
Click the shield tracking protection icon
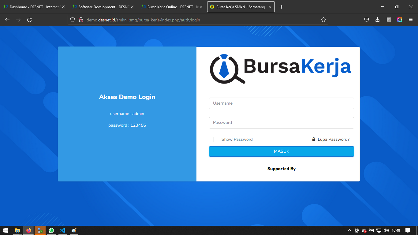[73, 20]
